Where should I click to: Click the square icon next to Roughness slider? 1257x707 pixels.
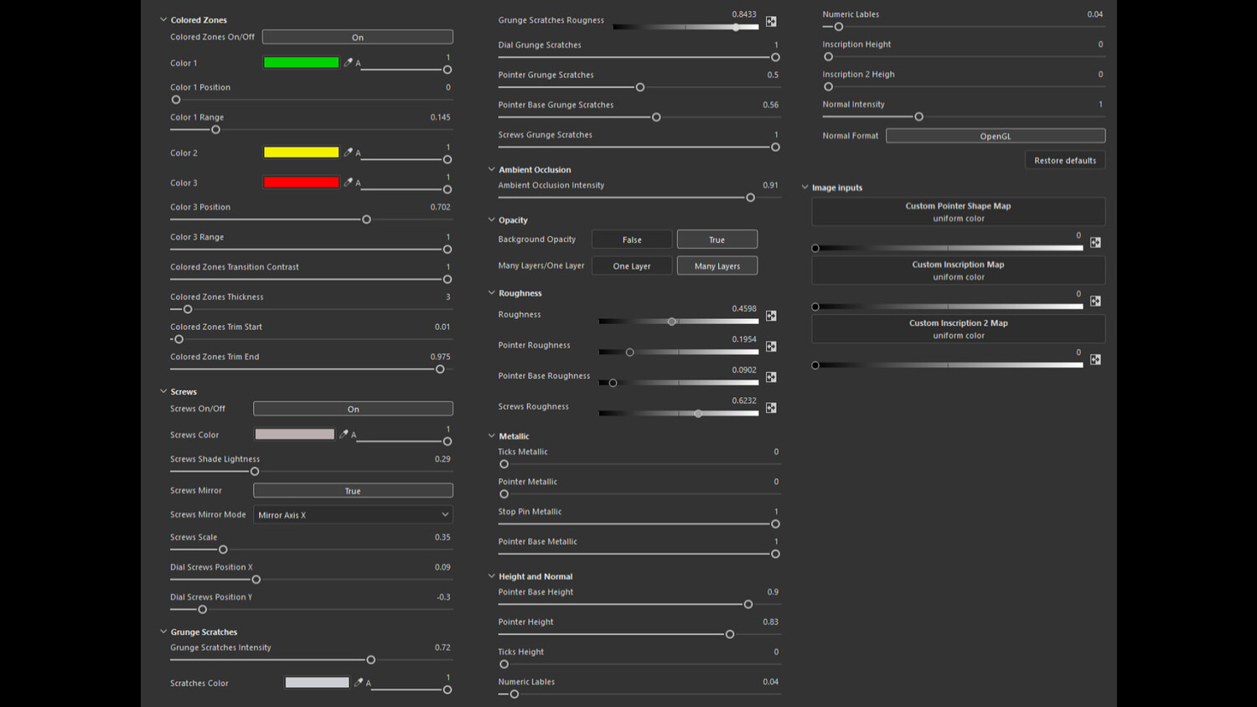771,316
